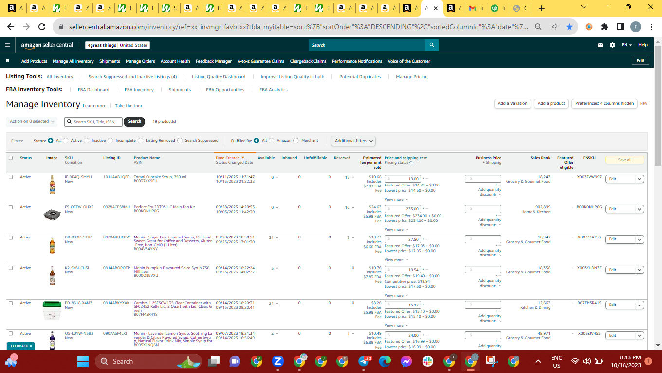Open the Seller Central hamburger menu
662x373 pixels.
7,45
